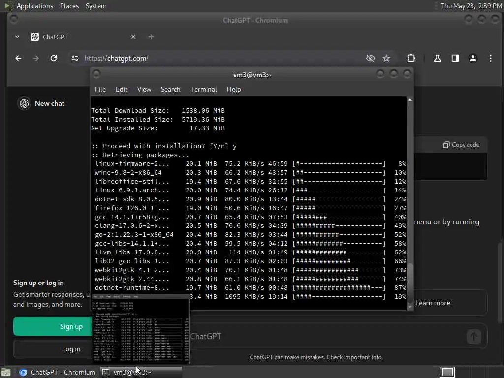Open the terminal window menu button
Image resolution: width=504 pixels, height=378 pixels.
tap(96, 74)
